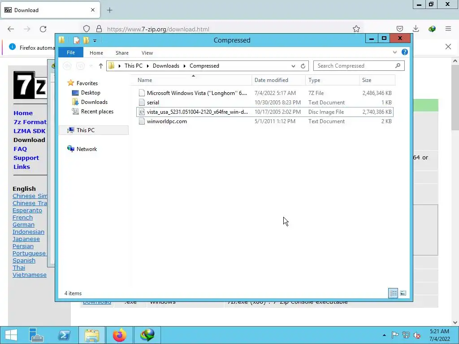Viewport: 459px width, 344px height.
Task: Select winworldpc.com text document
Action: pyautogui.click(x=264, y=121)
